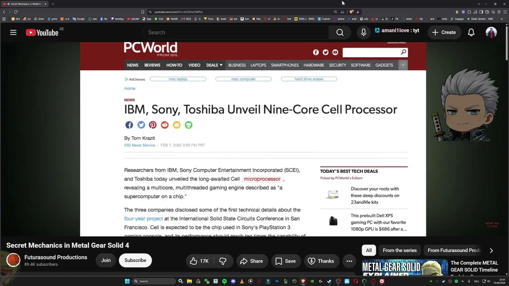Bookmark this page from the address bar
The height and width of the screenshot is (286, 509).
[x=142, y=12]
